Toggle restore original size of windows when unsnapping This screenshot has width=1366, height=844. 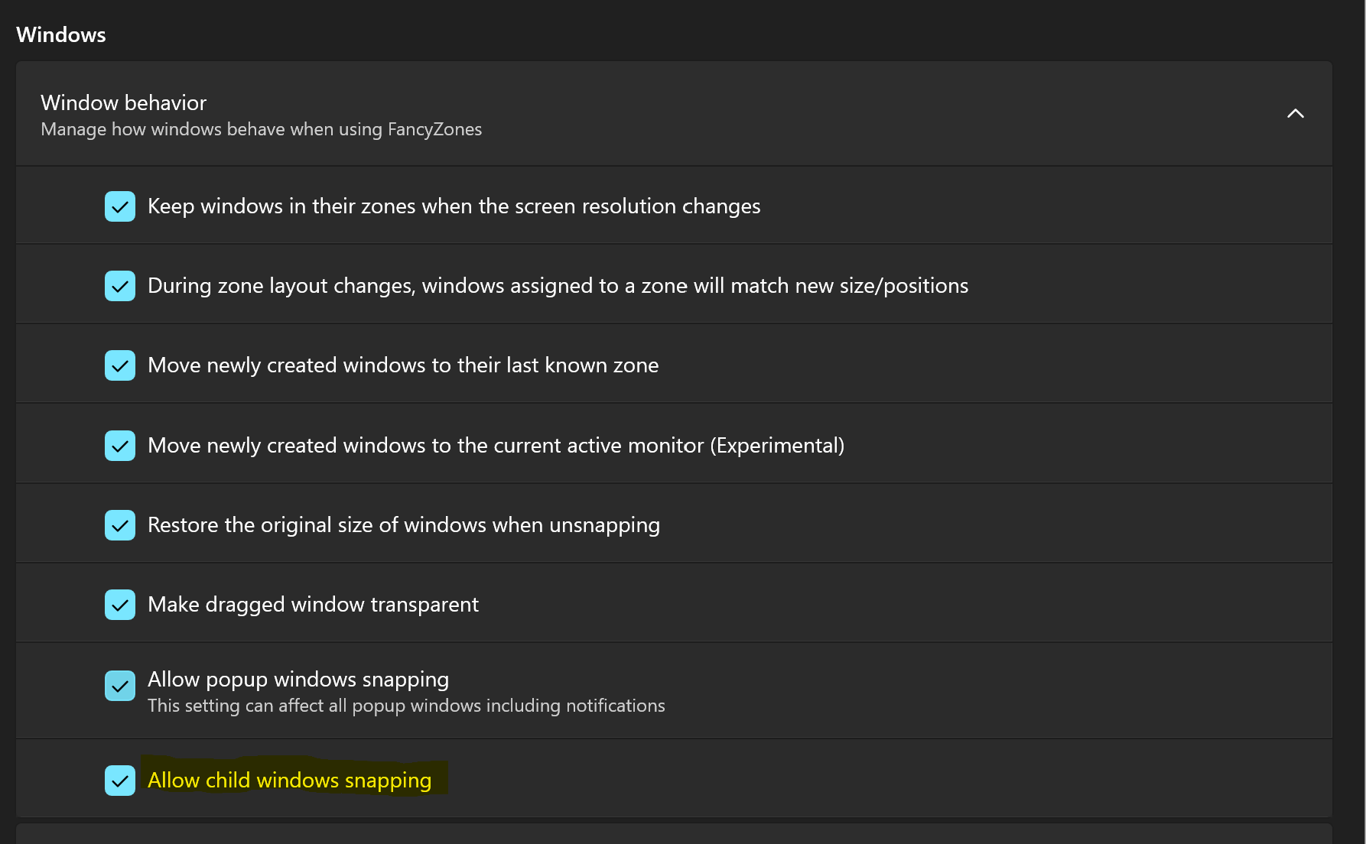tap(120, 524)
